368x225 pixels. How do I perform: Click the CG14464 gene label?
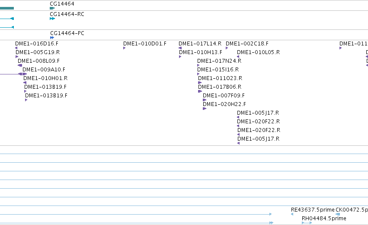pos(62,4)
